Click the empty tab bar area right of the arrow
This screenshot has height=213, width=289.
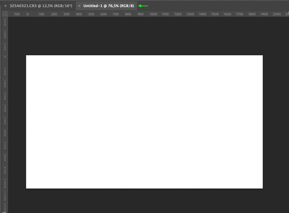tap(217, 6)
